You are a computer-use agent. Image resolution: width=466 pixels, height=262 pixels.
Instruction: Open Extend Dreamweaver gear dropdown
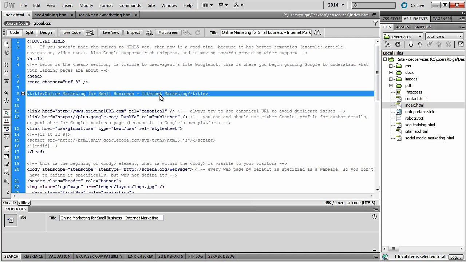[222, 5]
